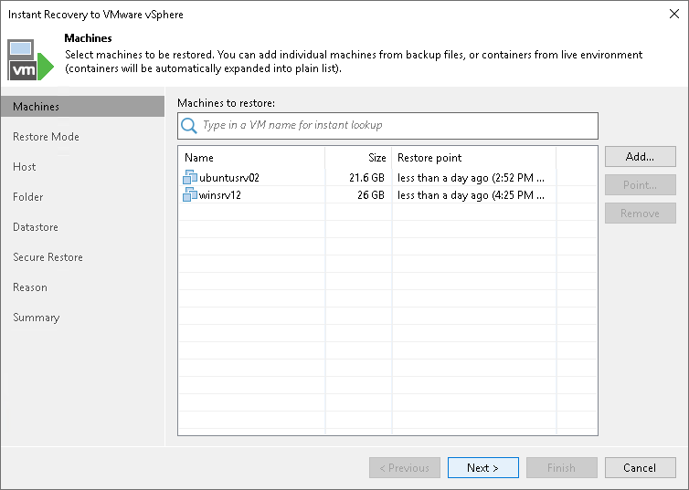Screen dimensions: 689x490
Task: Sort by the Size column header
Action: [x=358, y=158]
